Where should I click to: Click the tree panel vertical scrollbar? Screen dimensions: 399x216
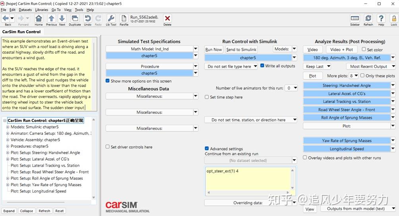pos(94,158)
